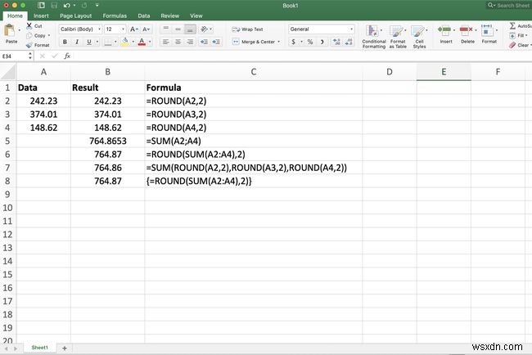The height and width of the screenshot is (355, 532).
Task: Toggle italic formatting
Action: point(77,42)
